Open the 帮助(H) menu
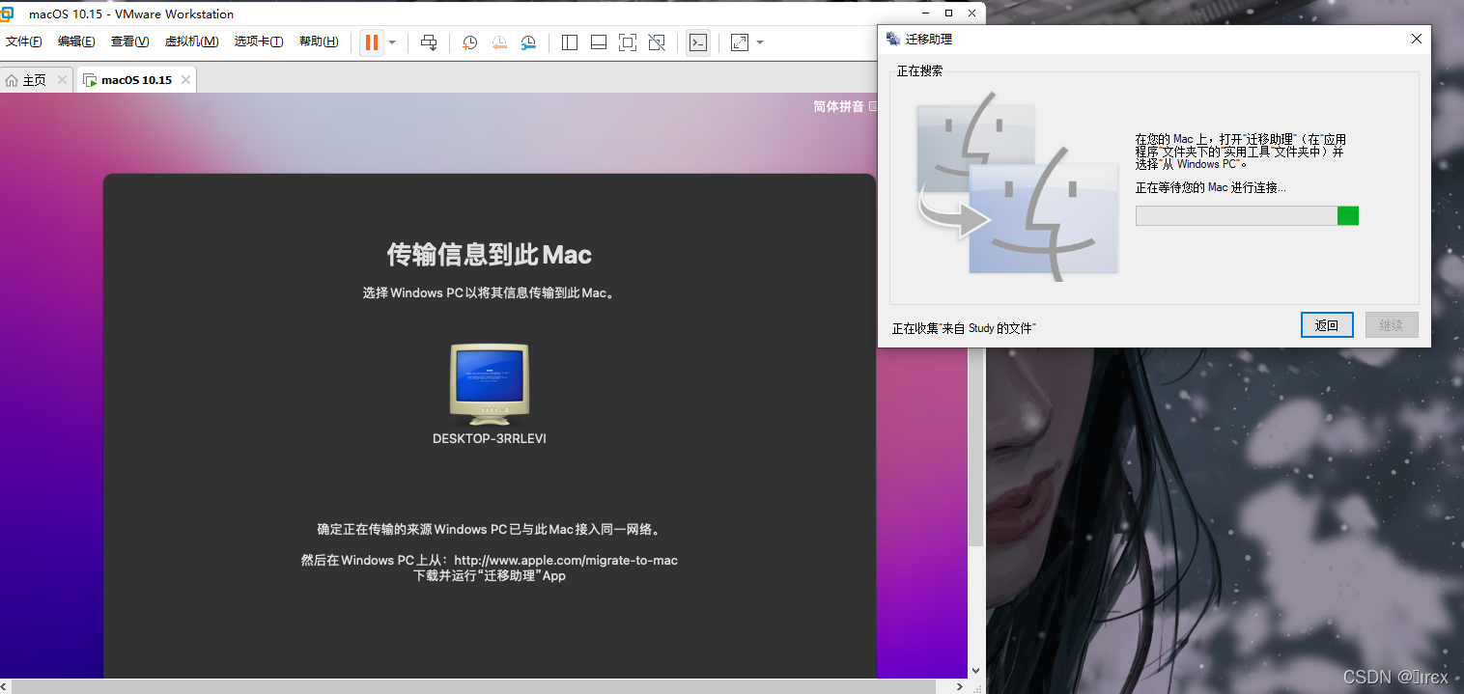The width and height of the screenshot is (1464, 694). pos(319,42)
